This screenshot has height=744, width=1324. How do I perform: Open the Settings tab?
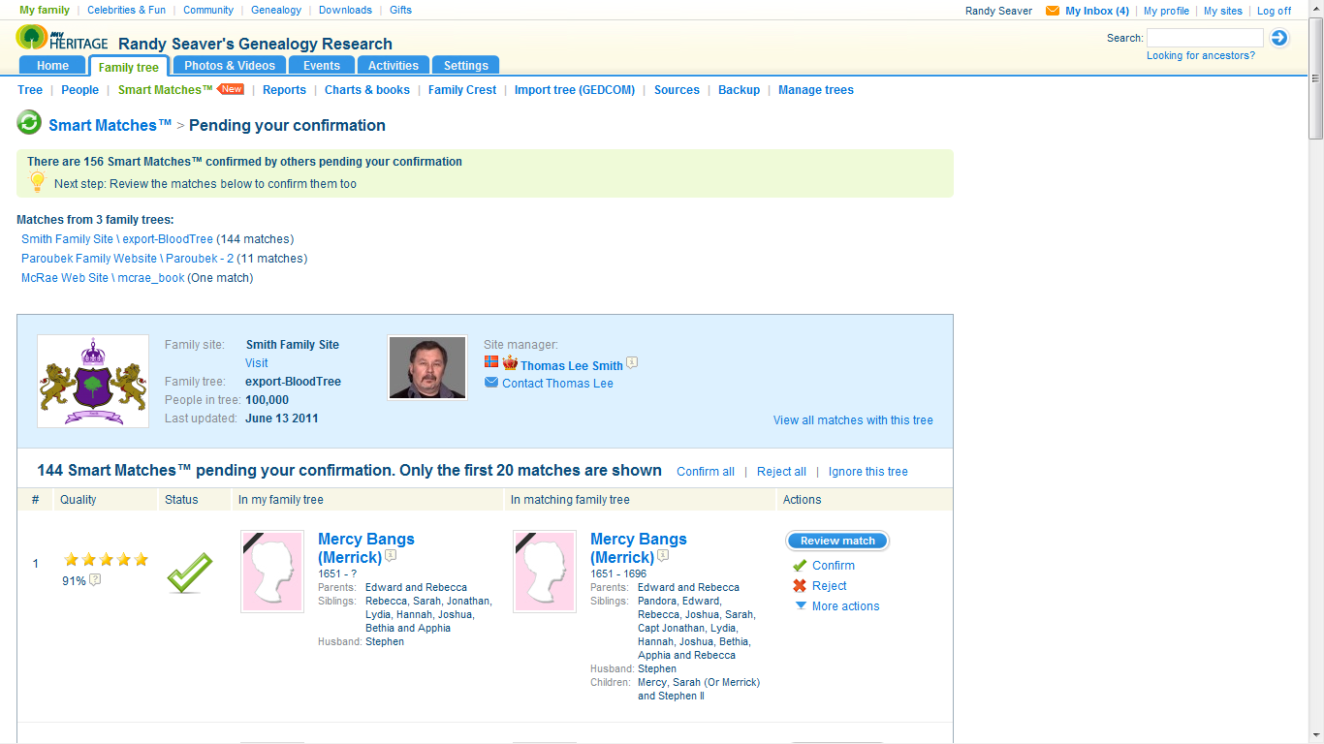[x=466, y=66]
